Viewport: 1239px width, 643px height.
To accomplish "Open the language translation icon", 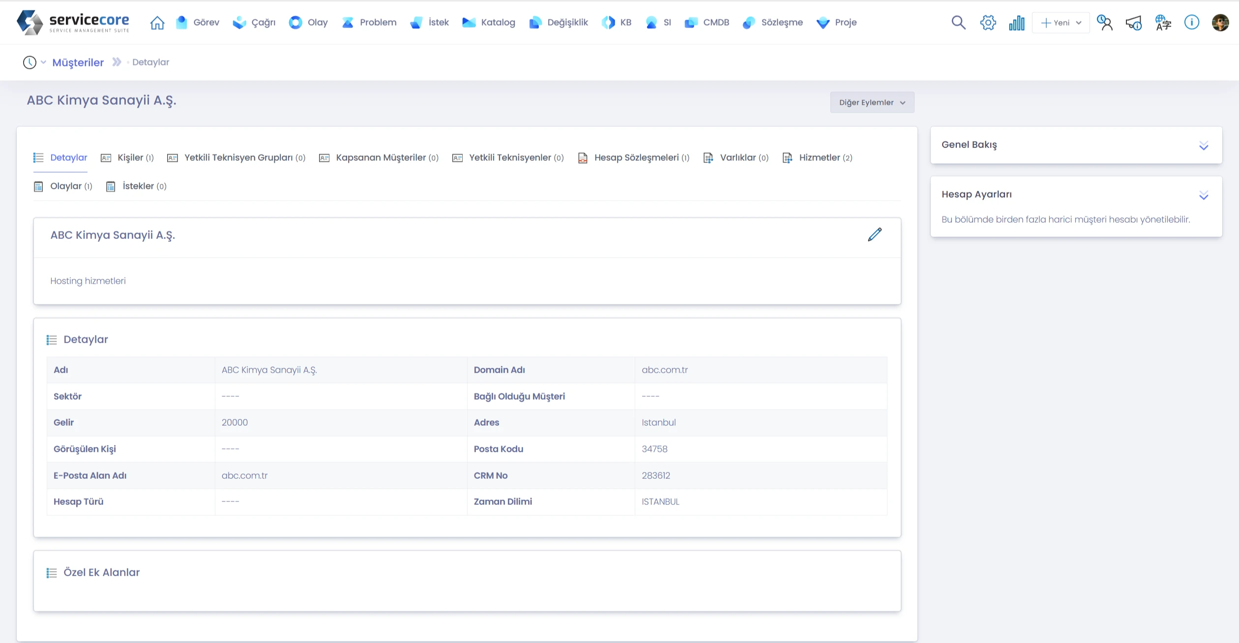I will [x=1163, y=23].
